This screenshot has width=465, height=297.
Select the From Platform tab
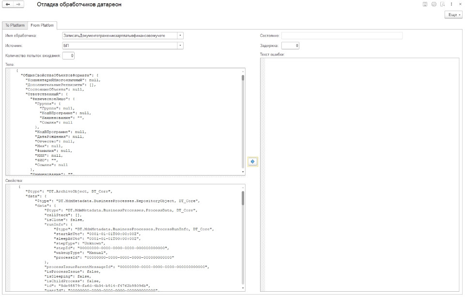click(43, 25)
